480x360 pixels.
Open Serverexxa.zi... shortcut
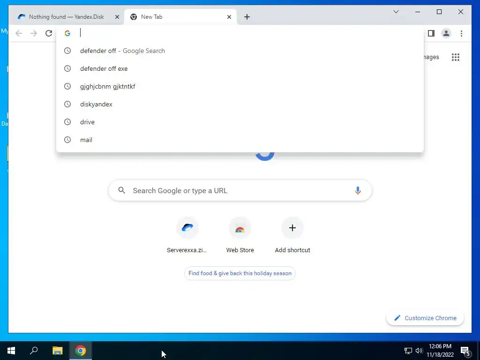click(187, 235)
